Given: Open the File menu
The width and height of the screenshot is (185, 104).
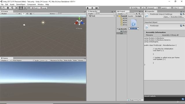Looking at the screenshot, I should click(2, 5).
